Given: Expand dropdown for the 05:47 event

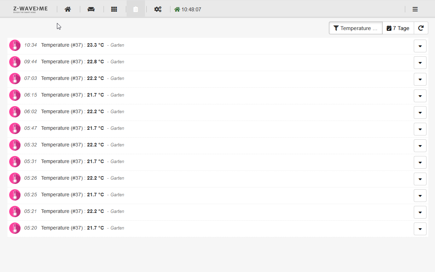Looking at the screenshot, I should click(420, 129).
